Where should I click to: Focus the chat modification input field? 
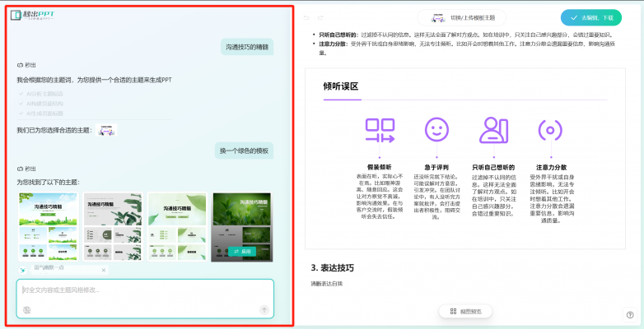pos(144,290)
